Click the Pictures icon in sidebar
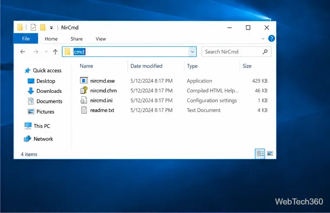 (x=31, y=111)
